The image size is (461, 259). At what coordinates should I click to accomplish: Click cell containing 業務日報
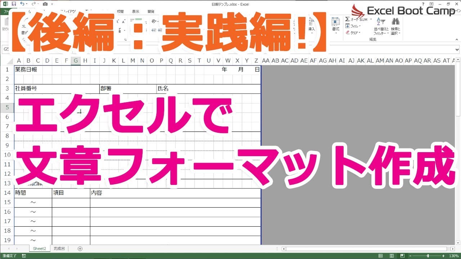click(26, 69)
